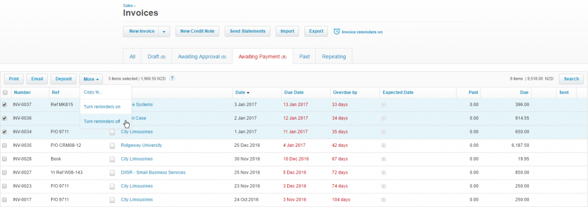Sort by Paid column header
Viewport: 588px width, 207px height.
click(473, 92)
